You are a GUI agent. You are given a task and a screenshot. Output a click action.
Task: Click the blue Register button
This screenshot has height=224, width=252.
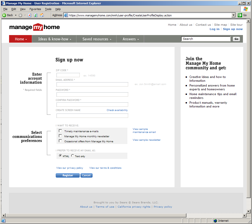(68, 175)
